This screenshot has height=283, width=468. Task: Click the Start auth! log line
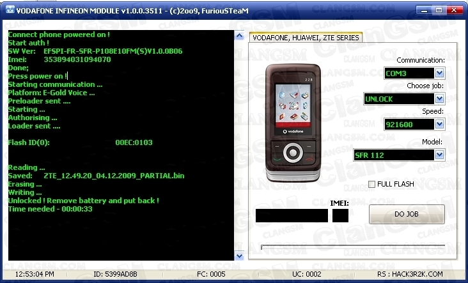click(x=29, y=43)
